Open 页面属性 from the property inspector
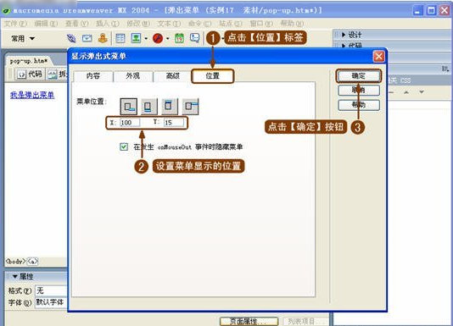Image resolution: width=453 pixels, height=326 pixels. point(249,322)
